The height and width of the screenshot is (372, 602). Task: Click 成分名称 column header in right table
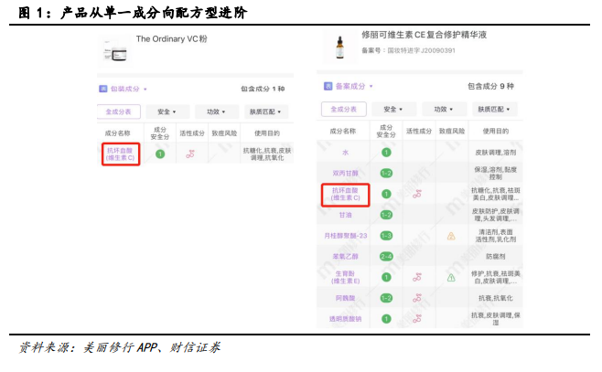pyautogui.click(x=343, y=131)
